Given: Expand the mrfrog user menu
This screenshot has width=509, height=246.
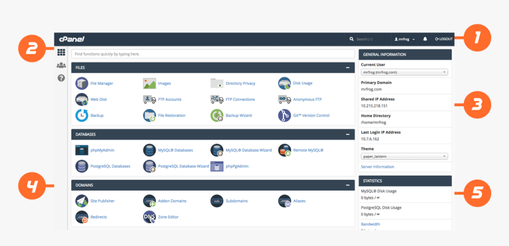Looking at the screenshot, I should (x=404, y=39).
